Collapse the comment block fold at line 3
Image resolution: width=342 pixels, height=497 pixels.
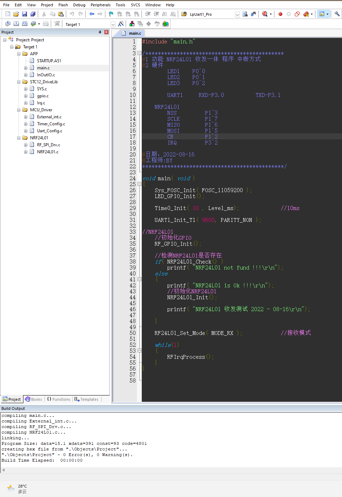pos(139,53)
